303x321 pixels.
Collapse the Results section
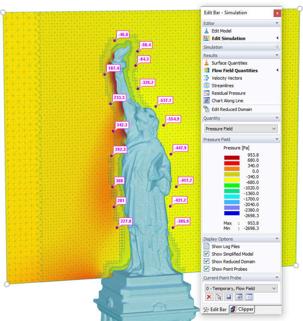point(277,55)
